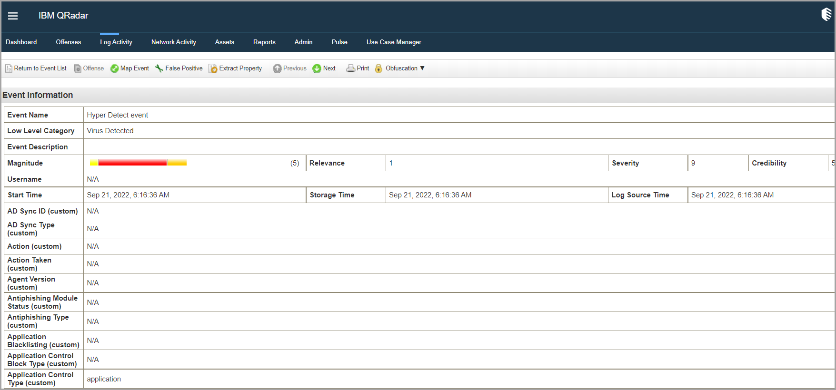Click the green Map Event icon

click(x=114, y=68)
